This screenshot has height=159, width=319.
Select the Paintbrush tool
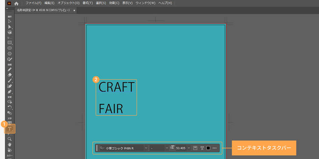pos(9,81)
